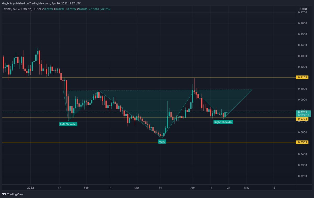Click the Right Shoulder pattern label
314x198 pixels.
click(223, 122)
